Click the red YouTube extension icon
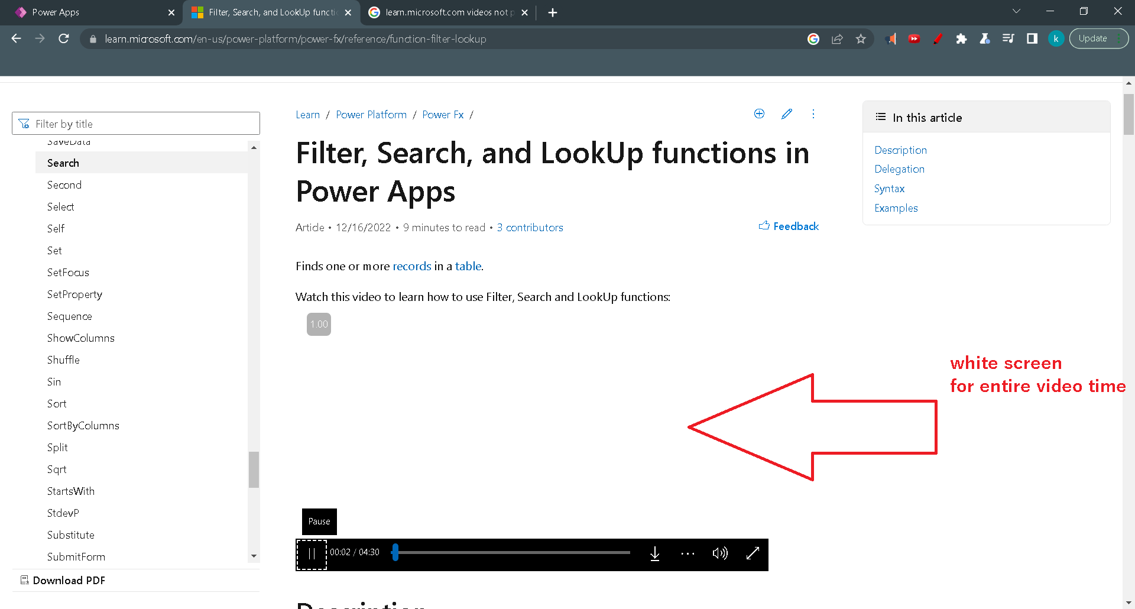This screenshot has height=609, width=1135. coord(914,39)
